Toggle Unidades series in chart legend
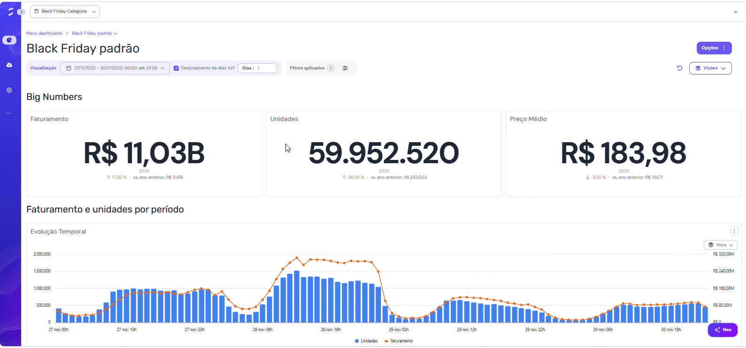 coord(366,341)
